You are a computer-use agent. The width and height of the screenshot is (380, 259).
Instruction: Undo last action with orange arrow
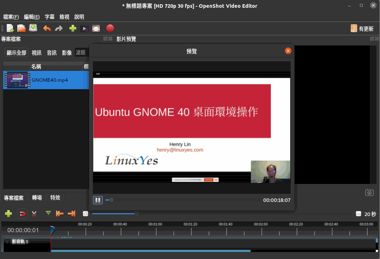click(x=47, y=29)
